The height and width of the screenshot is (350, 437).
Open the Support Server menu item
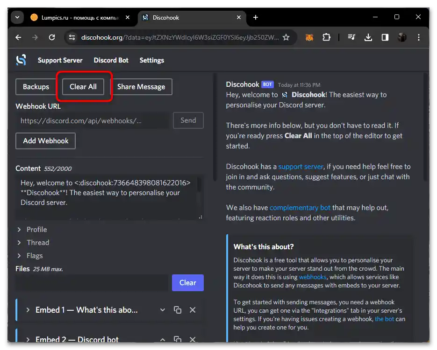coord(60,60)
